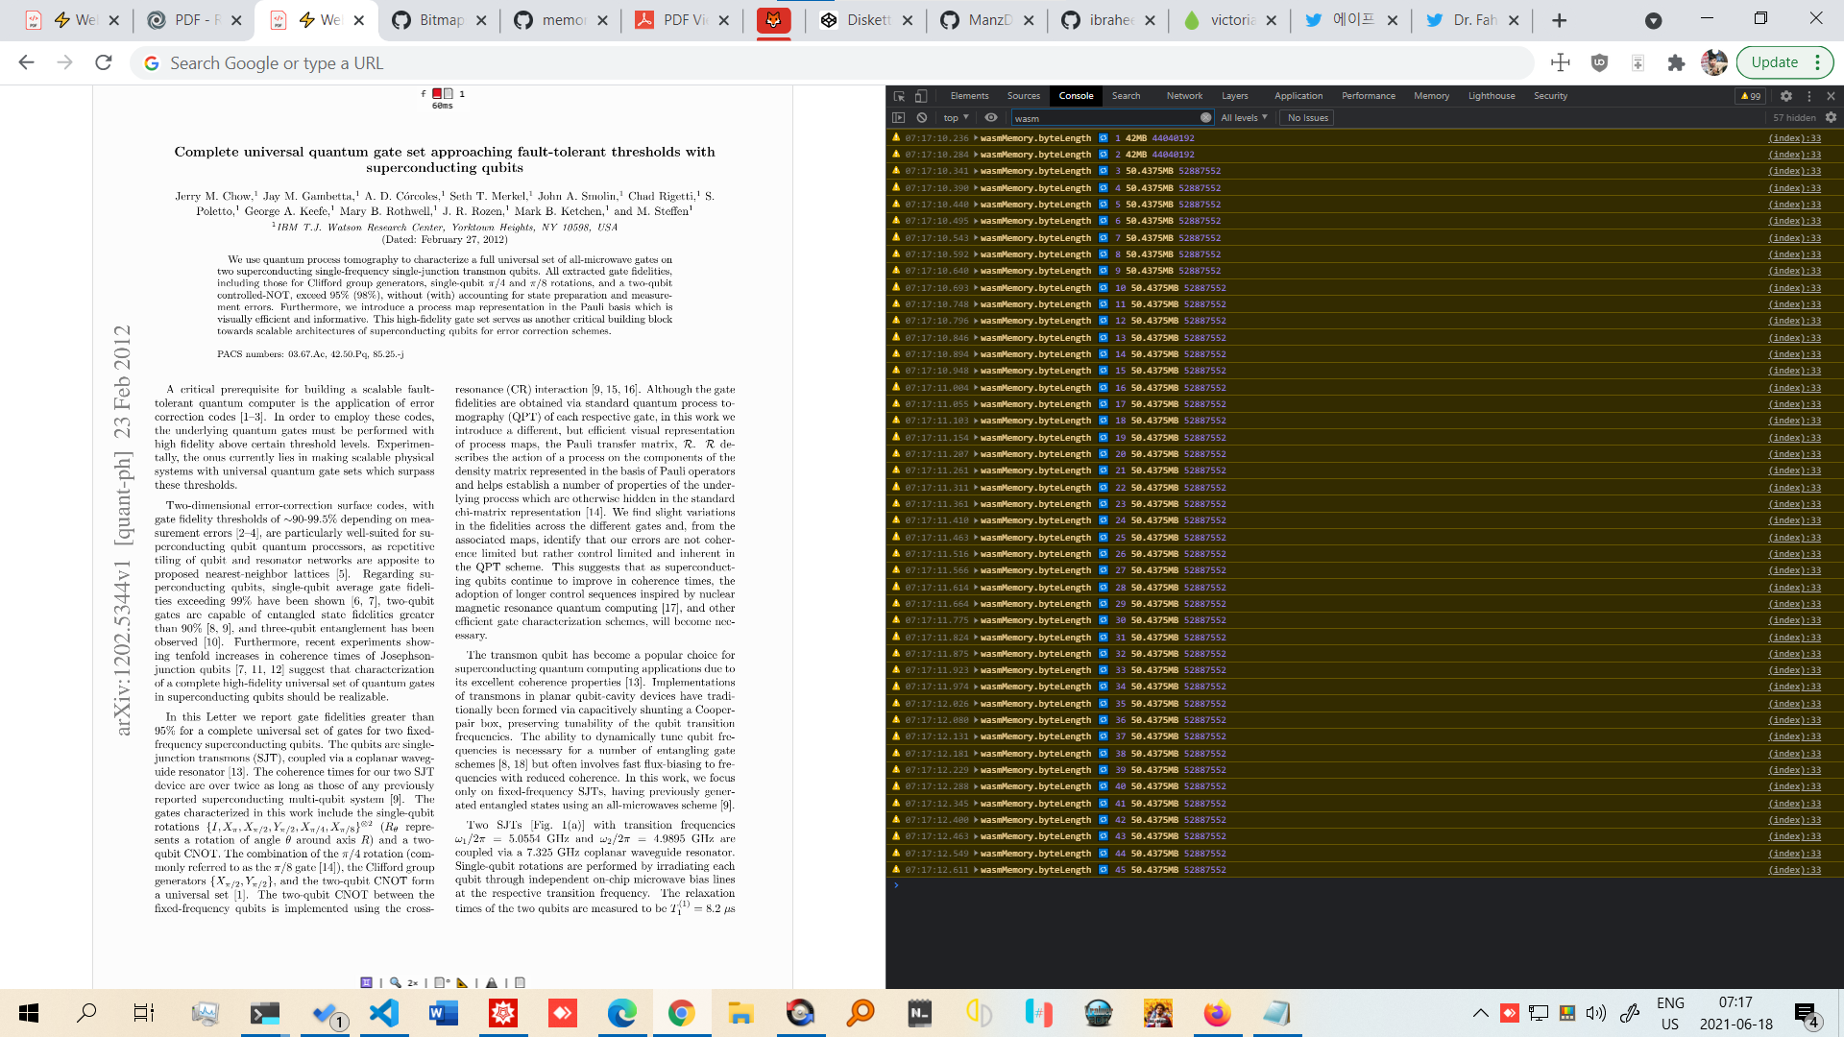
Task: Click the magnifier zoom icon below the PDF
Action: tap(396, 982)
